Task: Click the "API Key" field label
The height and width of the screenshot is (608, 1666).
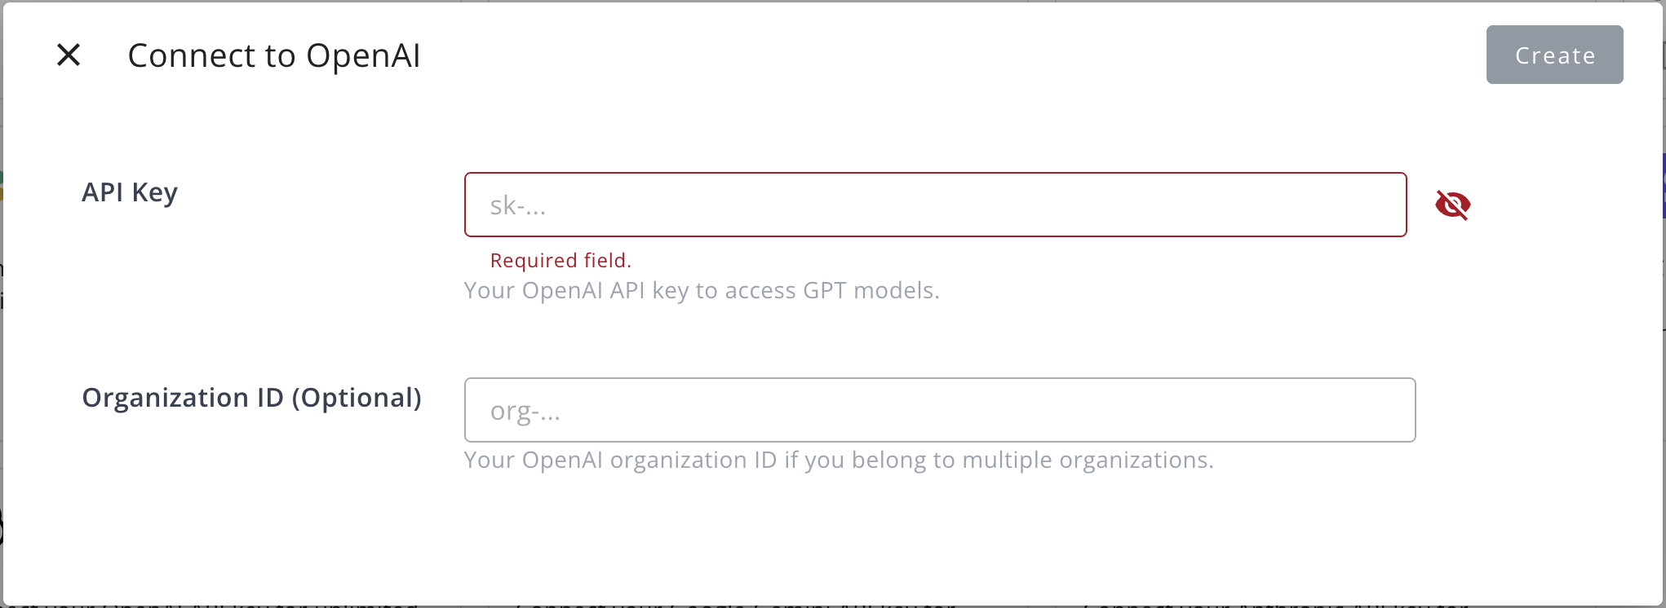Action: pos(130,192)
